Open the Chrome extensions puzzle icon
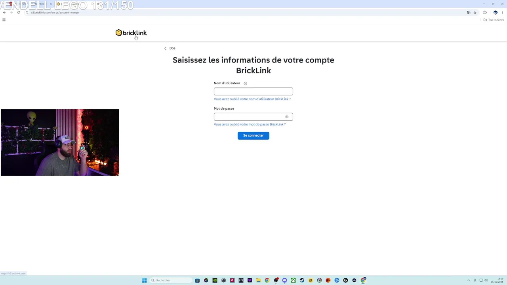The image size is (507, 285). point(485,12)
